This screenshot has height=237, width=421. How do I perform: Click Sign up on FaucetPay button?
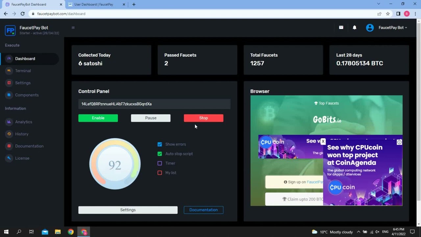tap(294, 182)
